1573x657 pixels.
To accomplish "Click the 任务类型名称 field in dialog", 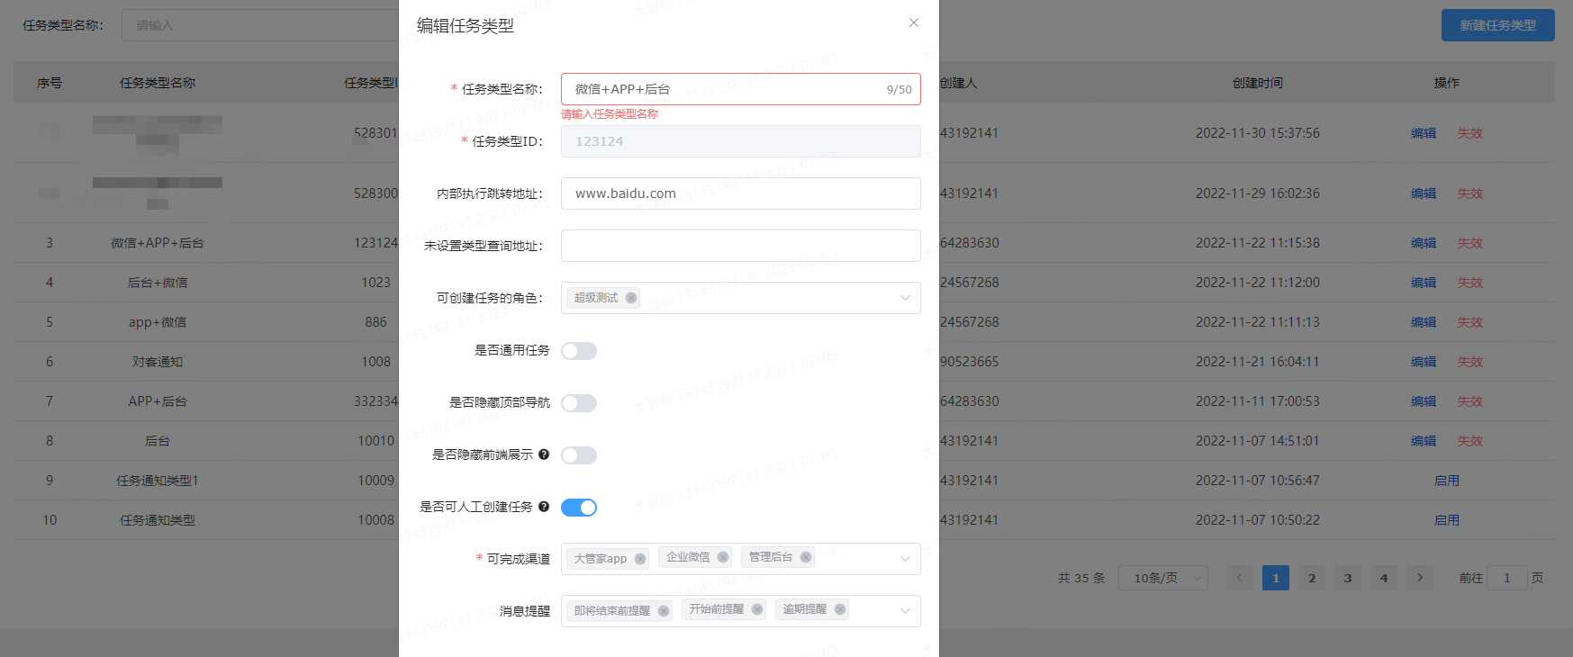I will [x=741, y=89].
